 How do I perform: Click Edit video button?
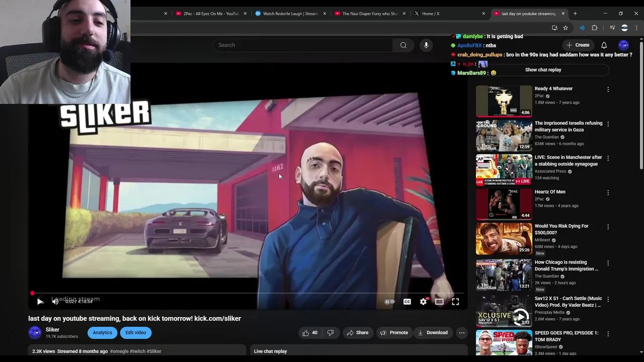[136, 332]
